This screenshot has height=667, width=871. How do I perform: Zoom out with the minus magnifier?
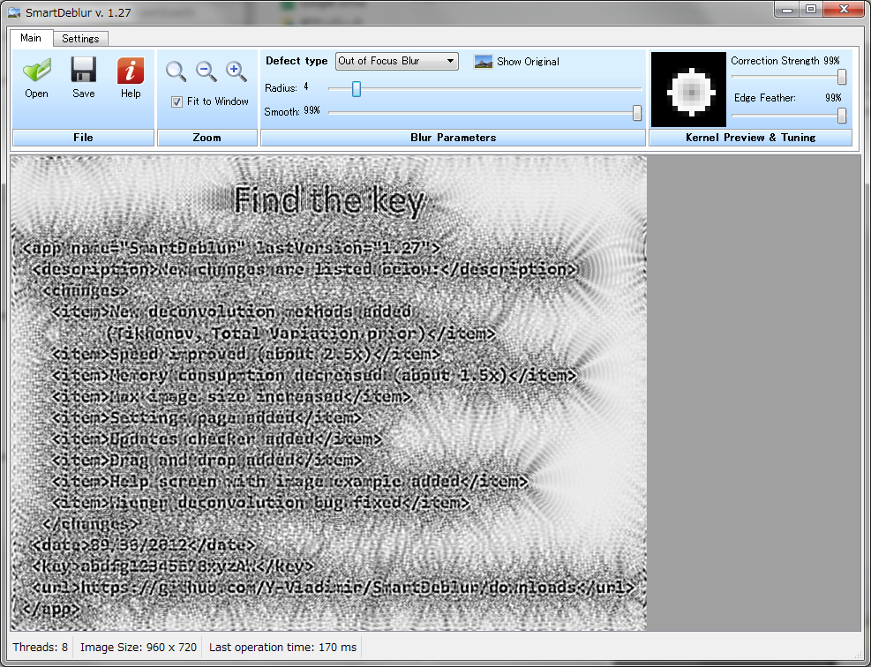point(206,71)
